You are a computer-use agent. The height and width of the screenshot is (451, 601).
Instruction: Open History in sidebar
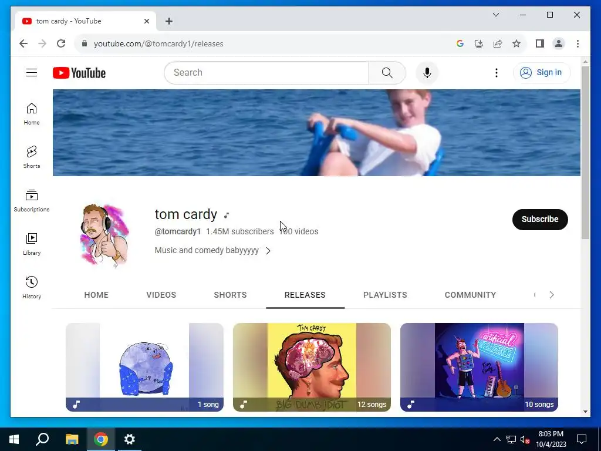click(32, 287)
